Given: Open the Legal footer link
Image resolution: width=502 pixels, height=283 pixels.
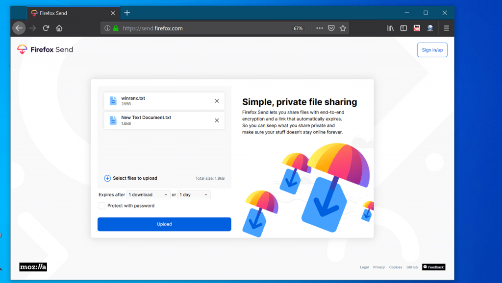Looking at the screenshot, I should point(364,267).
